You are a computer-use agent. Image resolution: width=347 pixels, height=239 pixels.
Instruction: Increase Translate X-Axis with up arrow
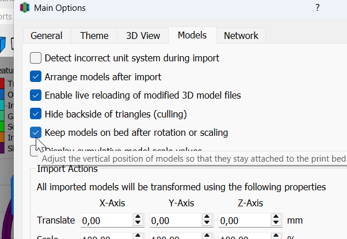(x=138, y=217)
